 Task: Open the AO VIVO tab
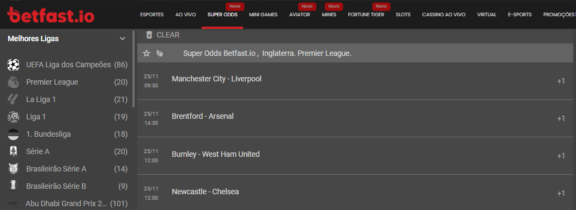185,15
